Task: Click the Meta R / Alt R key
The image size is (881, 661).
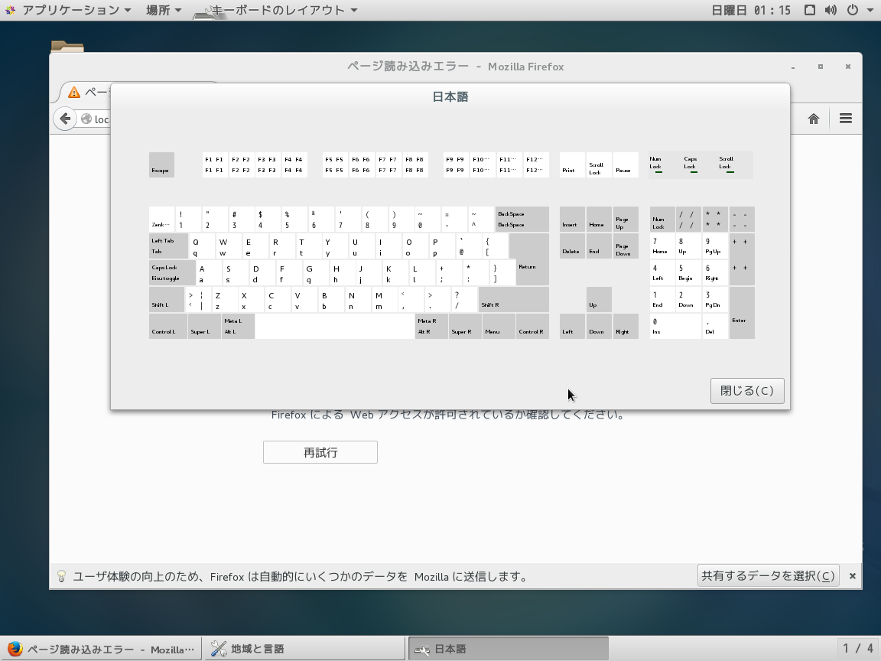Action: pos(431,326)
